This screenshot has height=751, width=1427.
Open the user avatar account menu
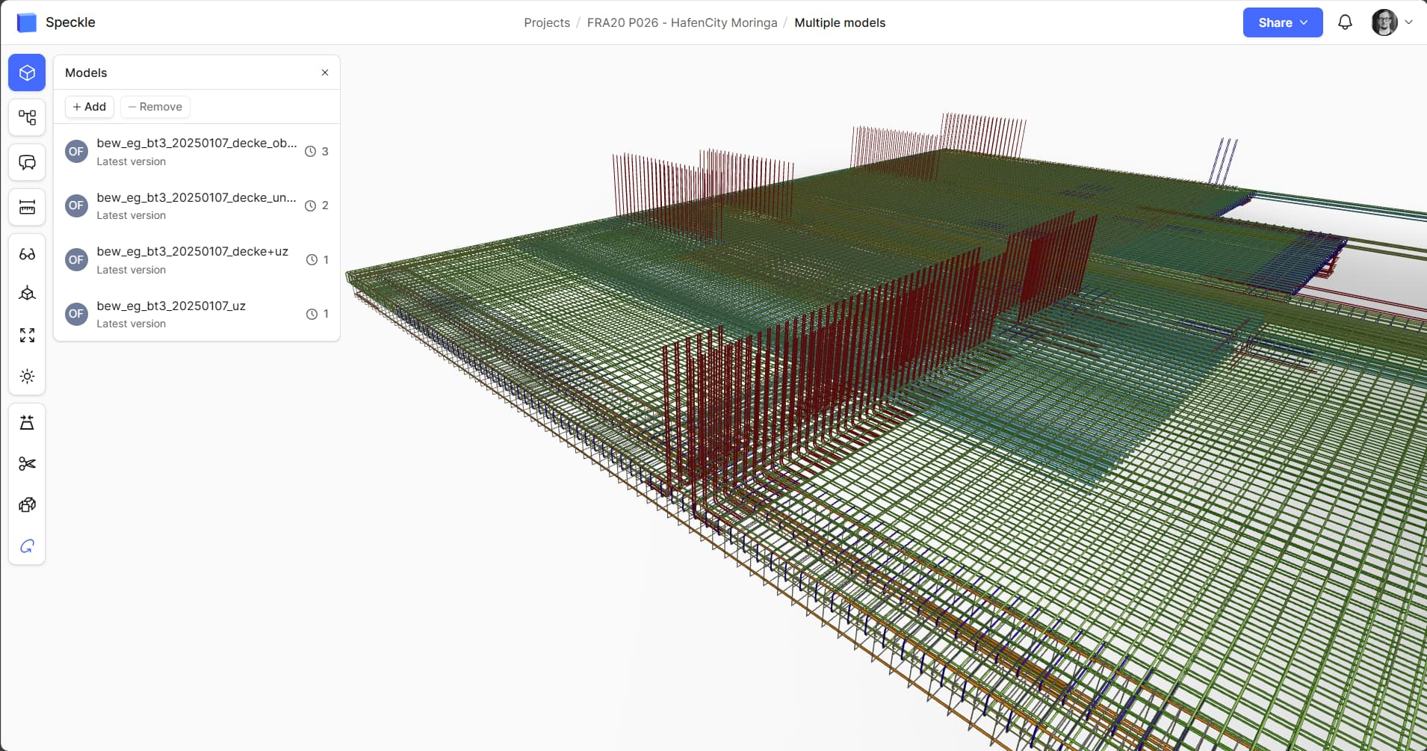pos(1391,22)
